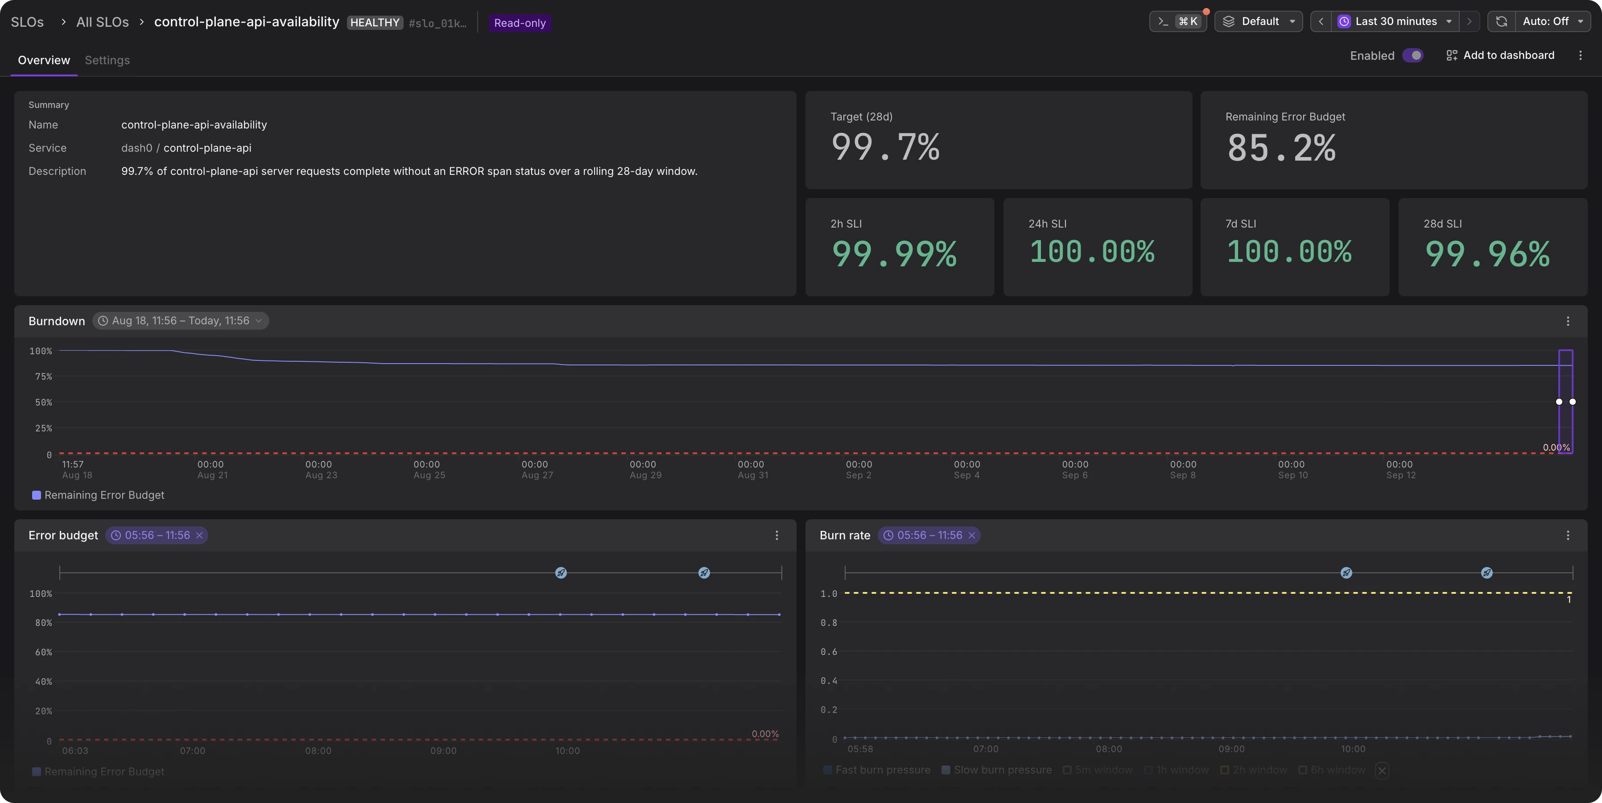Click second deployment marker in Error budget chart

click(x=704, y=573)
